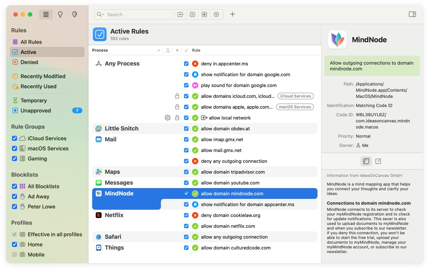429x270 pixels.
Task: Select "show notification for domain appcenter.ms"
Action: click(248, 205)
